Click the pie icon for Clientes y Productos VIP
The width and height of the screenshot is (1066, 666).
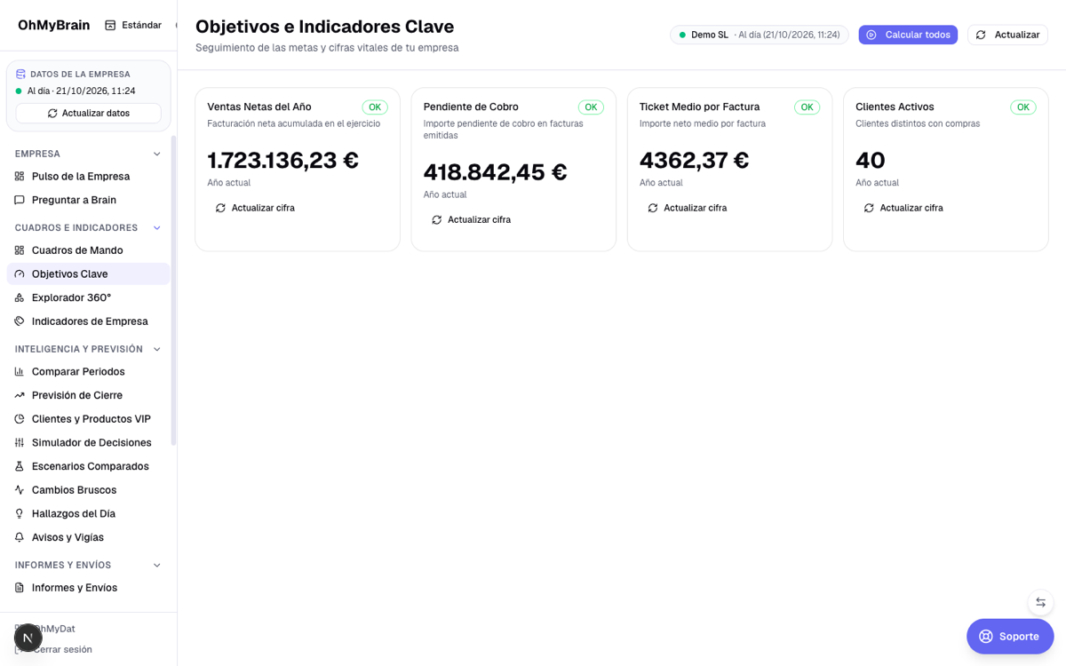coord(20,419)
